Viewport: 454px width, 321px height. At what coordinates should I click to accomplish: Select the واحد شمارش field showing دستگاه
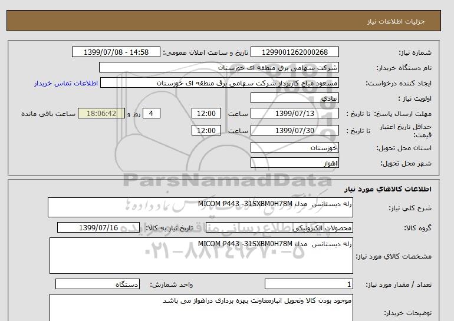click(98, 285)
